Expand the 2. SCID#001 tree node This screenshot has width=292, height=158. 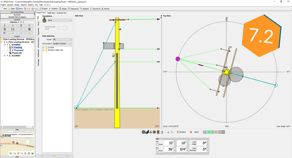coord(4,56)
